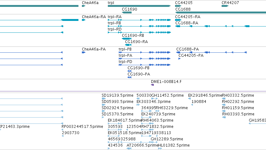Select the CG1688 gene bar
Image resolution: width=266 pixels, height=150 pixels.
221,12
